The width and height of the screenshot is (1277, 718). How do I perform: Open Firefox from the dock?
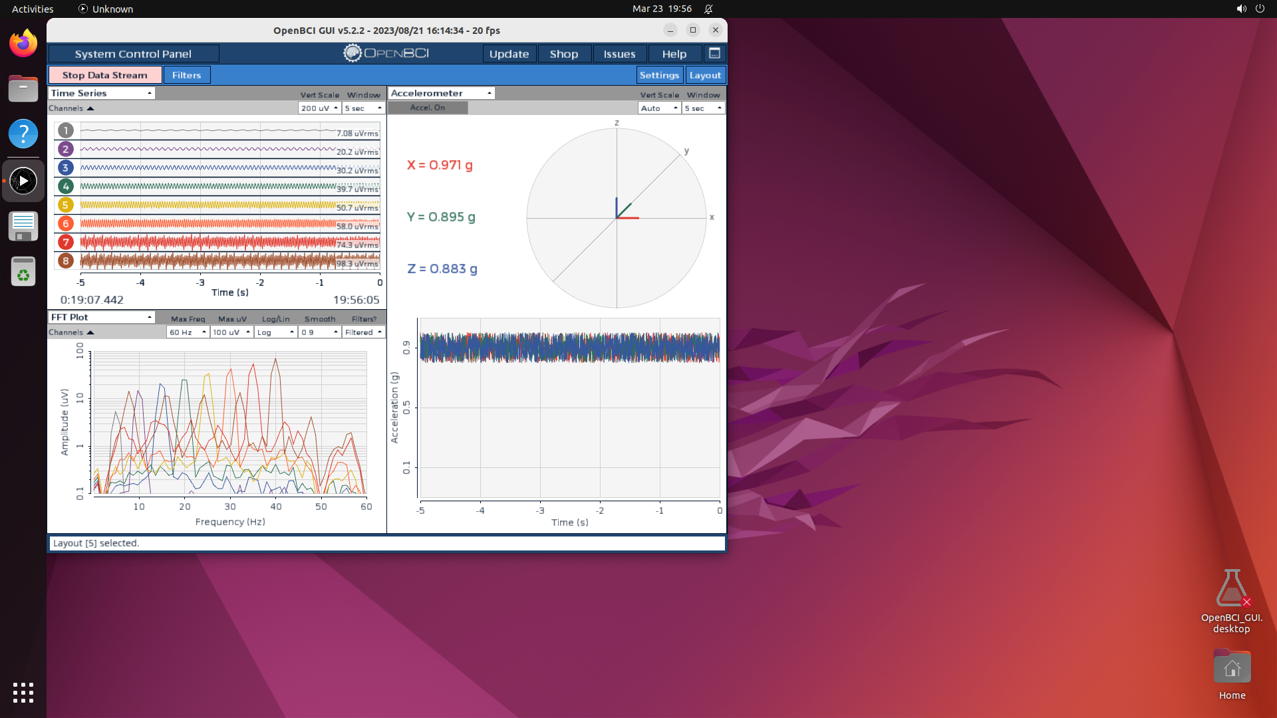pos(23,42)
